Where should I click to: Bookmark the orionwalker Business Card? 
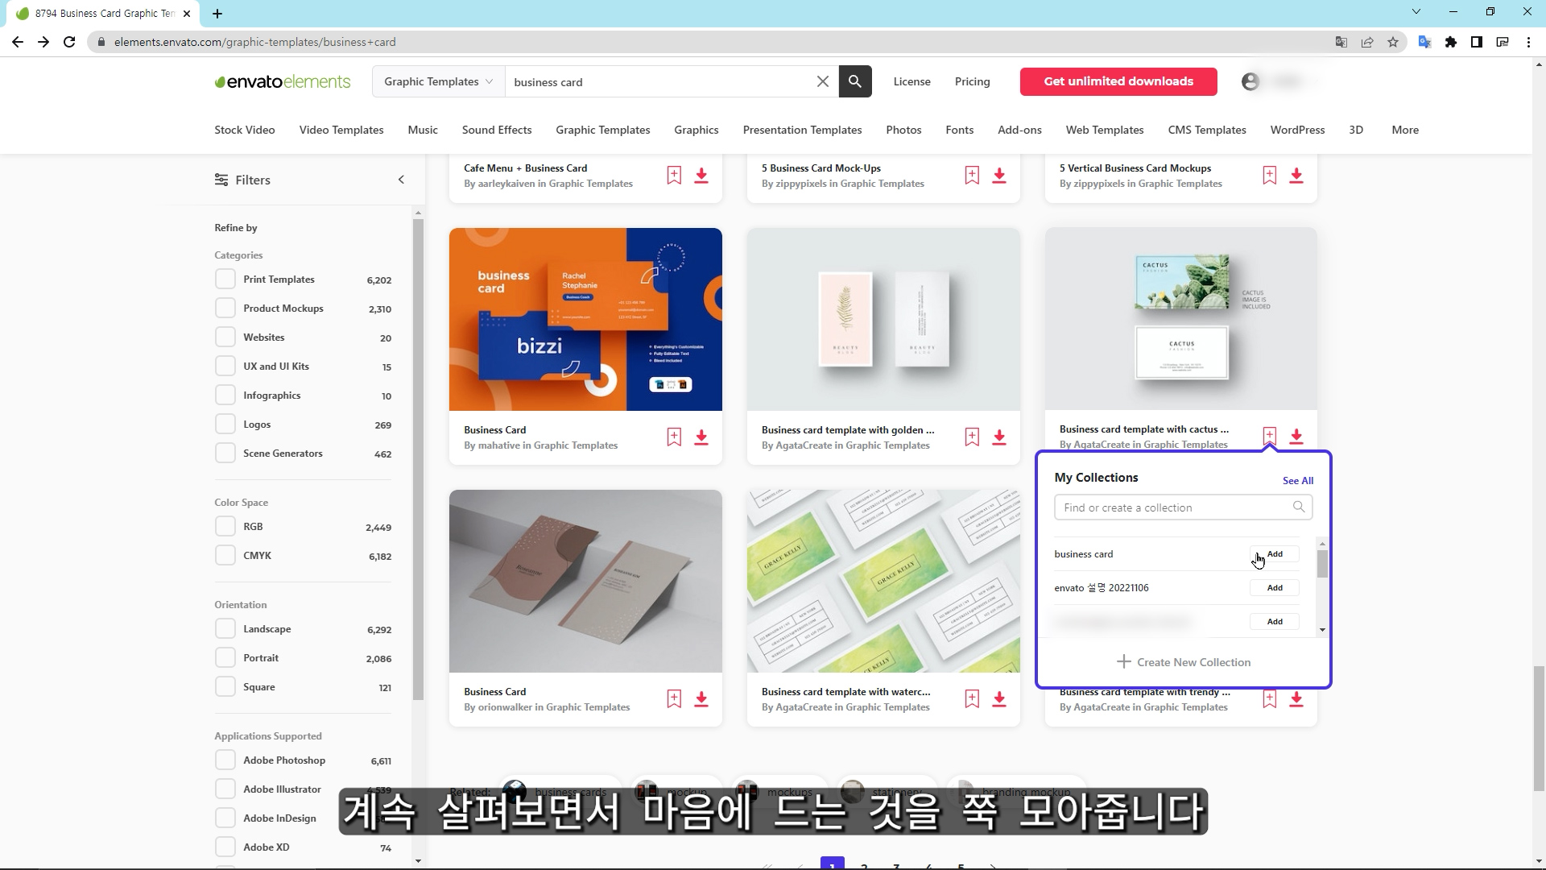674,698
